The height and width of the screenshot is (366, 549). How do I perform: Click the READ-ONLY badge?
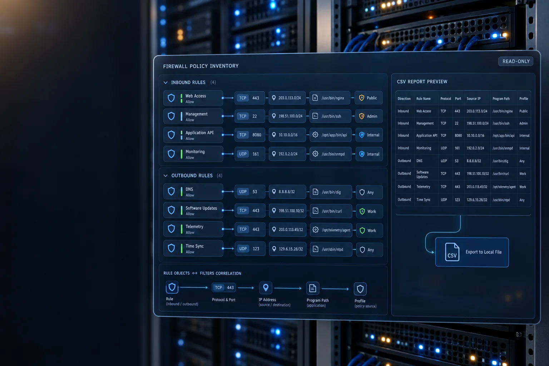coord(516,61)
